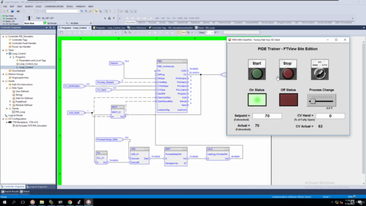The width and height of the screenshot is (366, 206).
Task: Click the New project toolbar icon
Action: tap(4, 11)
